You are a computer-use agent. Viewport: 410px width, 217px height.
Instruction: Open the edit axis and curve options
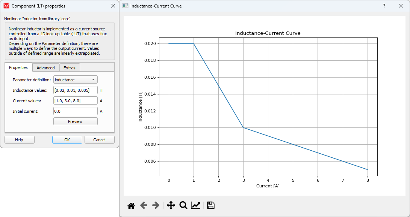(196, 205)
